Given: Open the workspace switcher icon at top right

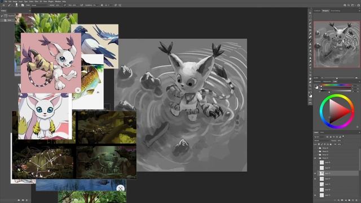Looking at the screenshot, I should tap(353, 5).
